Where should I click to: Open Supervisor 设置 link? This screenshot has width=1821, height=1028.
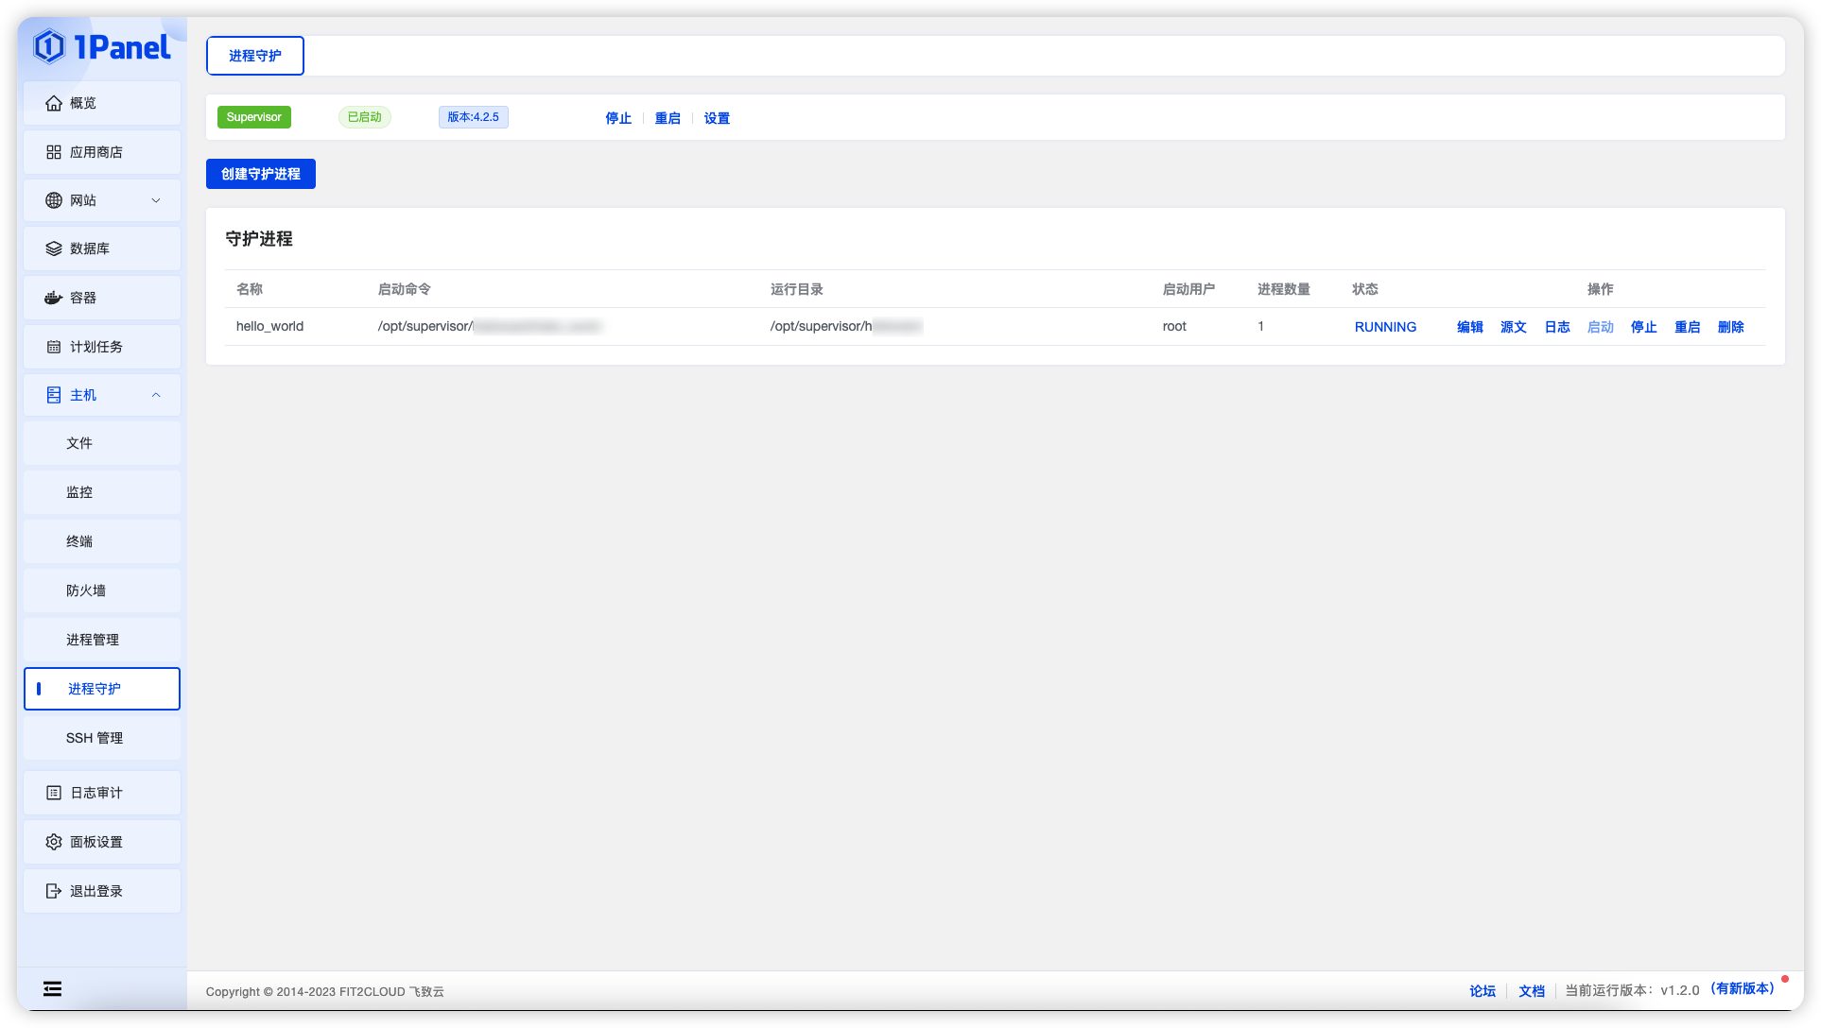717,118
